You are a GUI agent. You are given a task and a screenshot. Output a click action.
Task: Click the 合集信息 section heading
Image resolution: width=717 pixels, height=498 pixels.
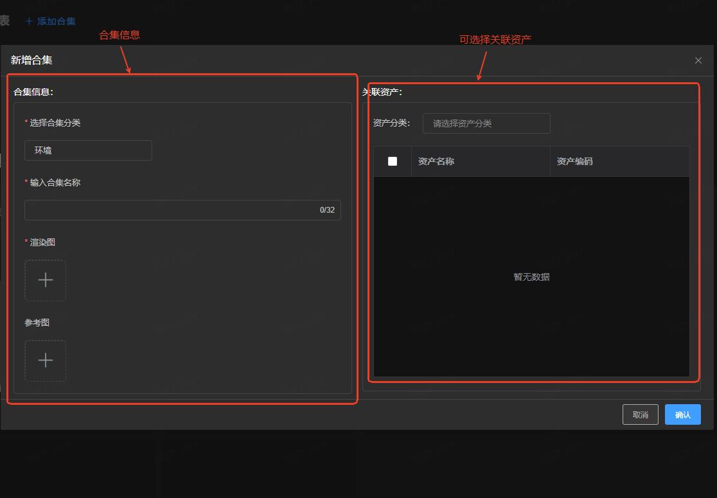point(33,92)
